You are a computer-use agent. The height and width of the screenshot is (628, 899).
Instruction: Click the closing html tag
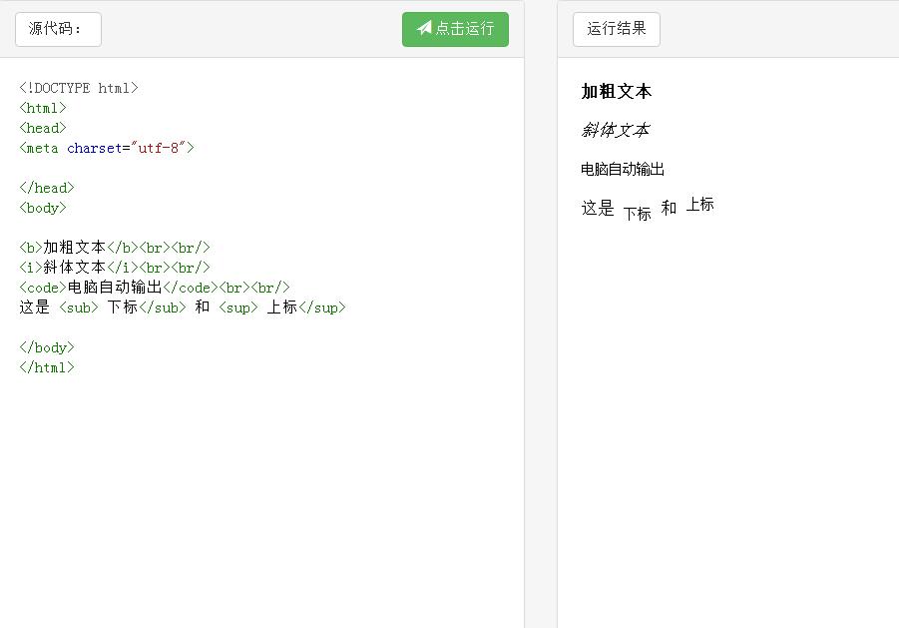[x=46, y=367]
